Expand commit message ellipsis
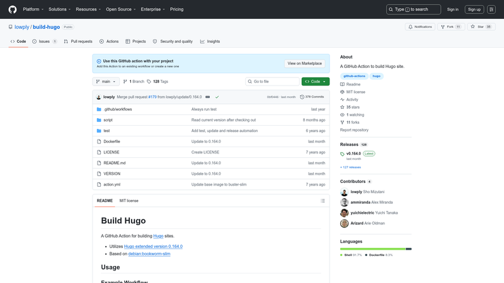The height and width of the screenshot is (283, 504). click(x=208, y=97)
